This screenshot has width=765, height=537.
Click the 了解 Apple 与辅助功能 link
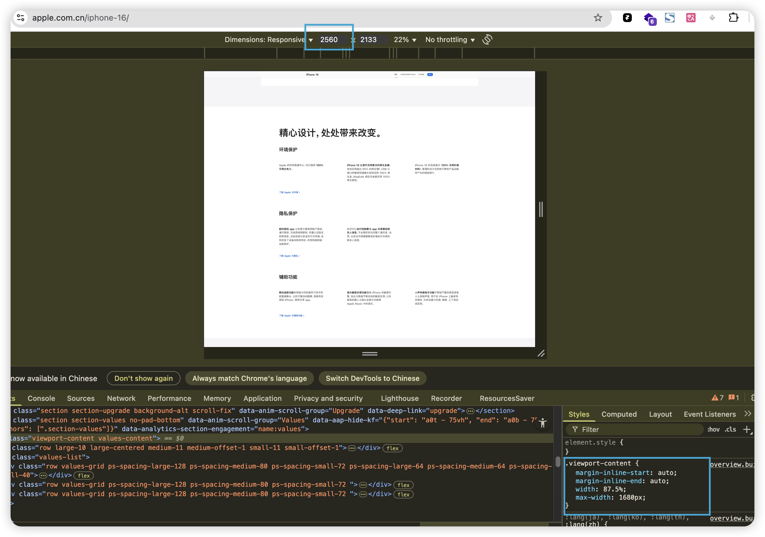coord(292,315)
